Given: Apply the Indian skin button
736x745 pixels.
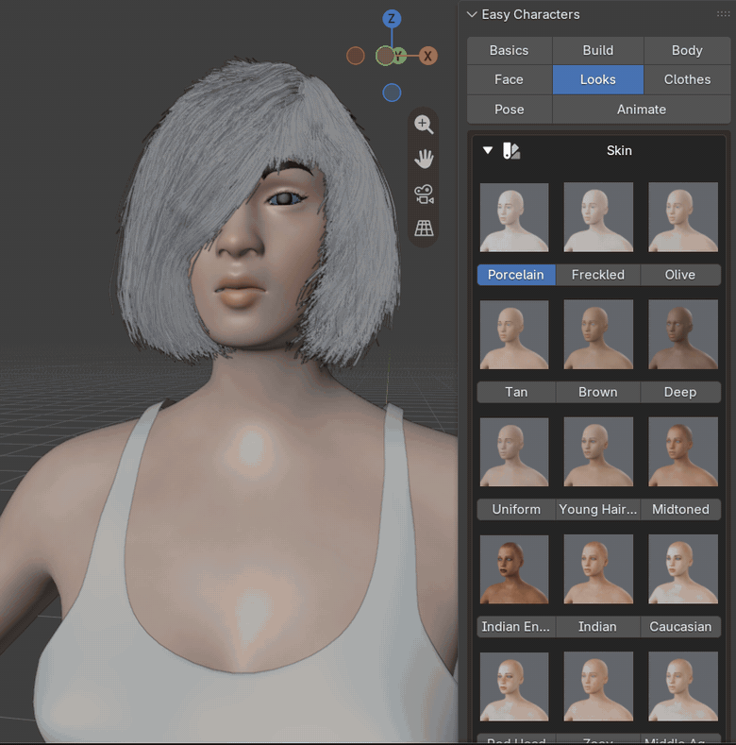Looking at the screenshot, I should 598,627.
